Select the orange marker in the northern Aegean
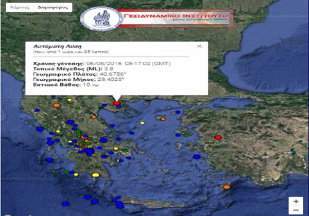The image size is (309, 216). [x=162, y=119]
